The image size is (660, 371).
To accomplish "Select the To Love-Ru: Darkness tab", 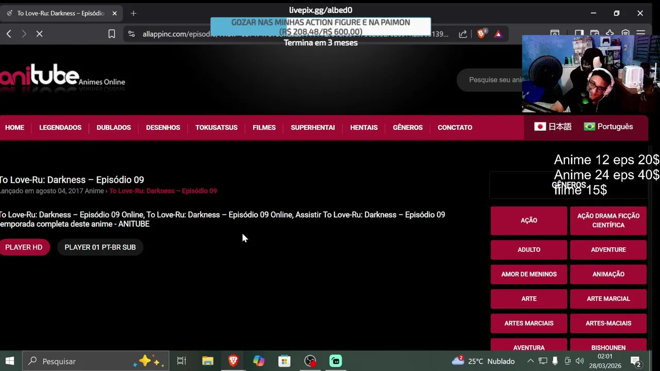I will coord(61,13).
